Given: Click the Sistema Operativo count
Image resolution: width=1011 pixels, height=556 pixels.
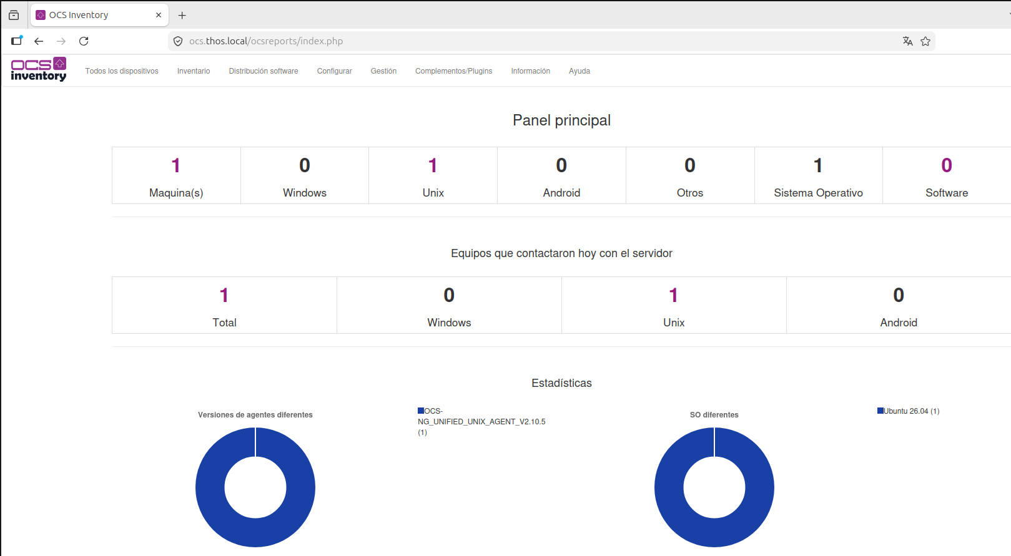Looking at the screenshot, I should [818, 165].
